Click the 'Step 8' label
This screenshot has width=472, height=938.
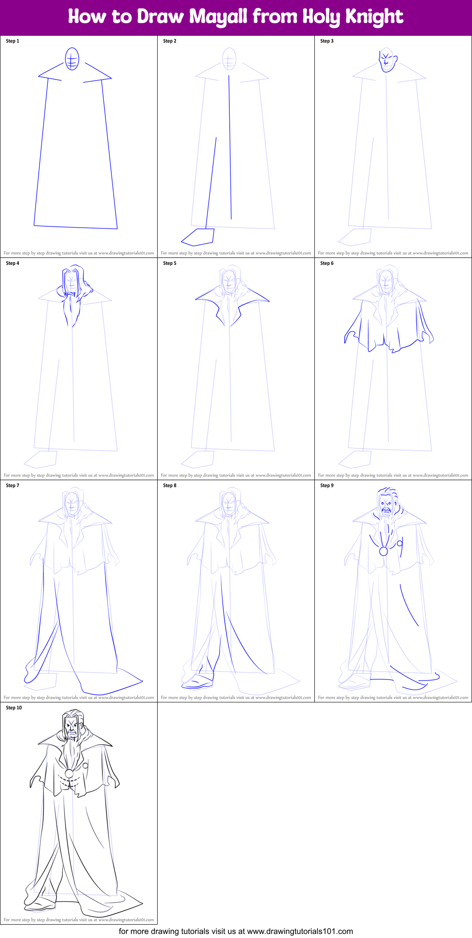(170, 485)
